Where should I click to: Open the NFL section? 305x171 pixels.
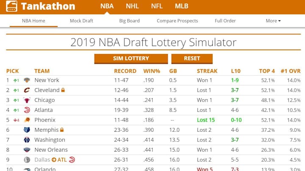157,6
